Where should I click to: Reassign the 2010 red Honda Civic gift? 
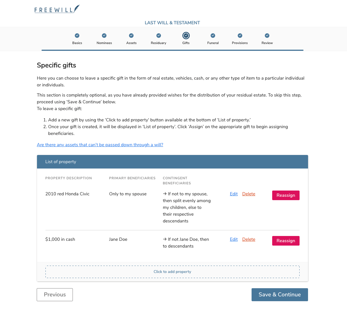tap(286, 195)
